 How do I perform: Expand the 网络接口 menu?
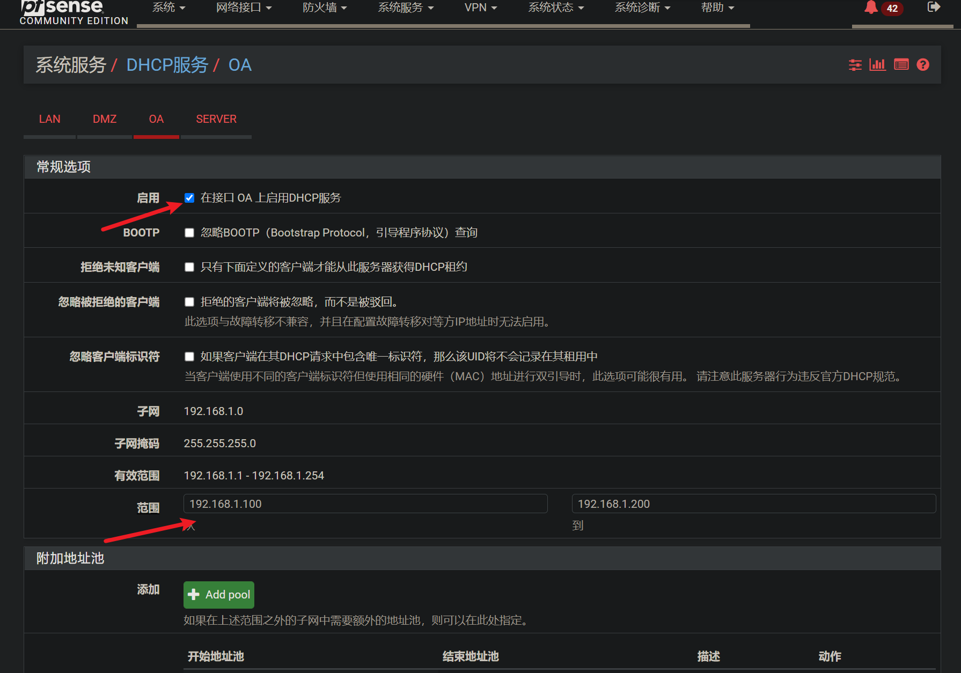tap(244, 8)
